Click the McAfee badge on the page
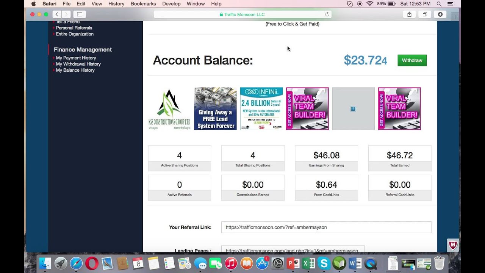Viewport: 485px width, 273px height. pyautogui.click(x=453, y=245)
